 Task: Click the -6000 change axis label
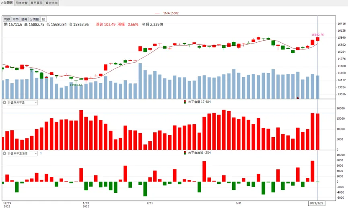tap(340, 198)
